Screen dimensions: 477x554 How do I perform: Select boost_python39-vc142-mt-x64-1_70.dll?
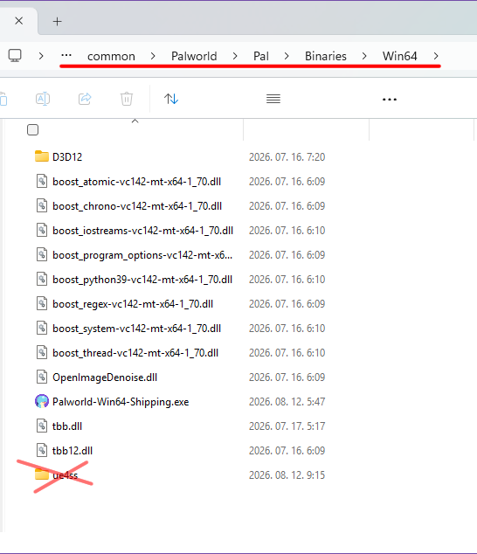pos(142,280)
